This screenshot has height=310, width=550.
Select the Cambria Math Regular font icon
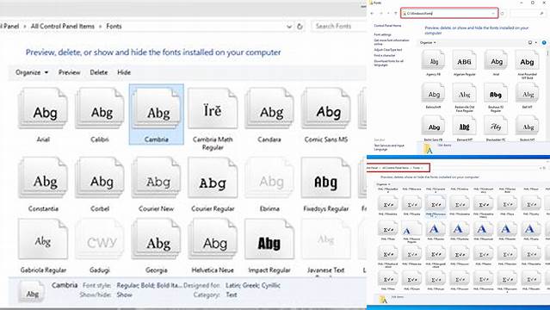click(213, 109)
